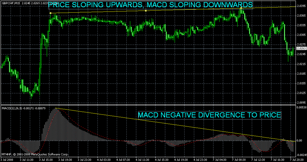Screen dimensions: 307x162
Task: Click the 2.0395 price axis level
Action: [x=301, y=7]
